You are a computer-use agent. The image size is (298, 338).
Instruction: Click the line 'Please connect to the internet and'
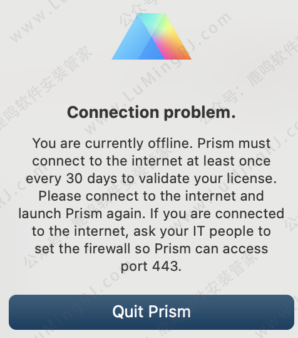coord(151,196)
